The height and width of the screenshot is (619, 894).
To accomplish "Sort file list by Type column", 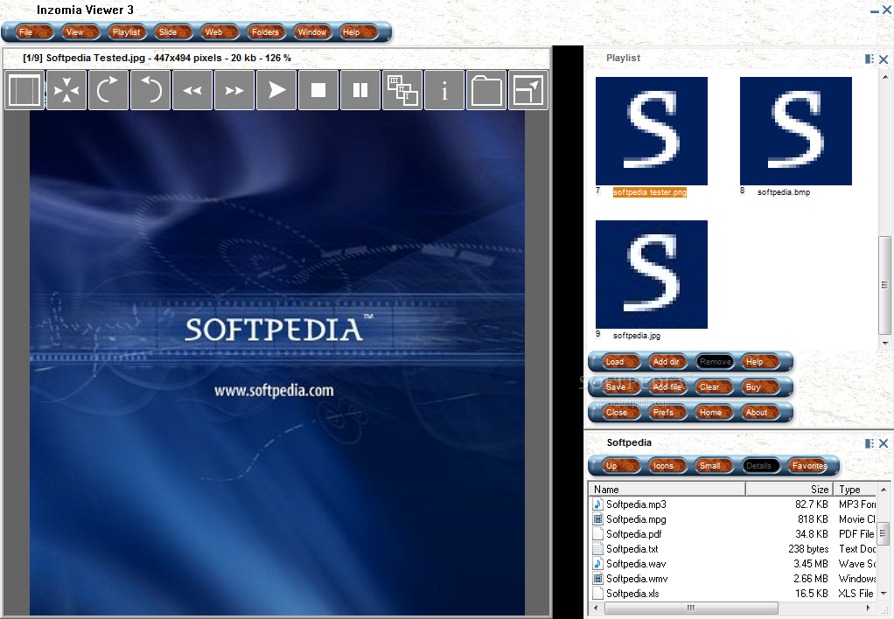I will coord(856,489).
